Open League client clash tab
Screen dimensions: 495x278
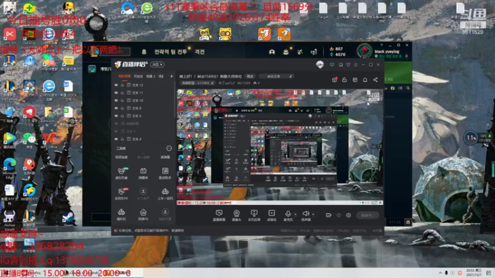tap(199, 52)
